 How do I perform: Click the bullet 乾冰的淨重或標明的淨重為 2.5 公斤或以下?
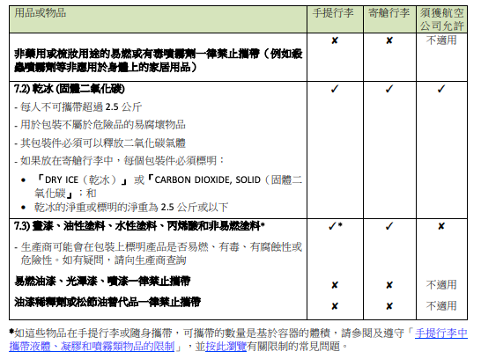pyautogui.click(x=131, y=208)
